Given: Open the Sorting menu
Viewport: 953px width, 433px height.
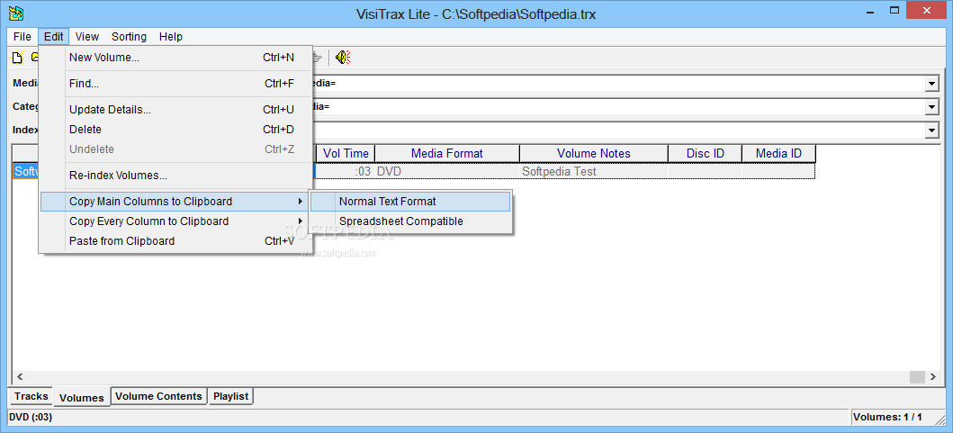Looking at the screenshot, I should tap(129, 37).
